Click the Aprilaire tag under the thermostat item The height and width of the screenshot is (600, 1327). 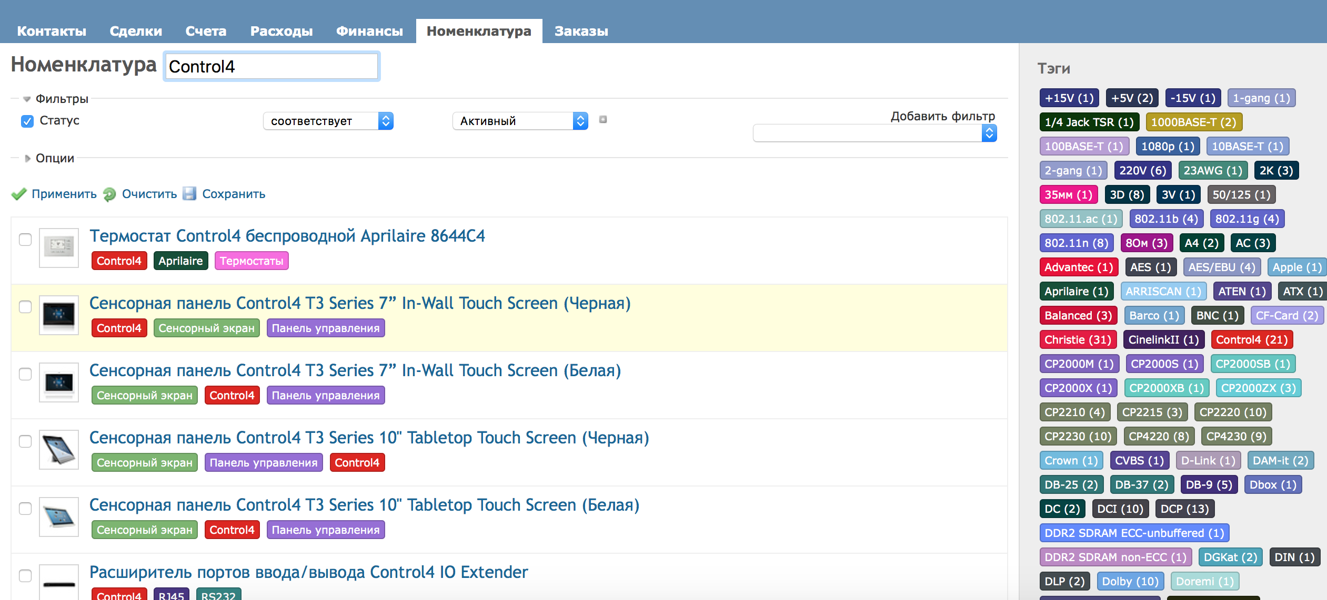180,261
